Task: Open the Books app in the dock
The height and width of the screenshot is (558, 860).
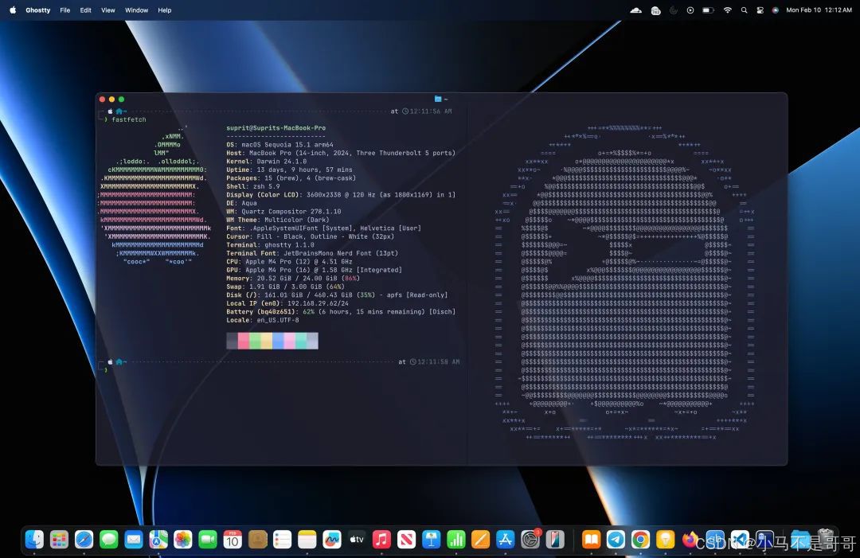Action: tap(591, 540)
